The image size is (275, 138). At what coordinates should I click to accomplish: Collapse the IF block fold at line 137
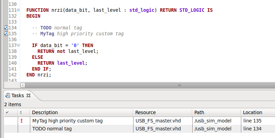pos(18,45)
